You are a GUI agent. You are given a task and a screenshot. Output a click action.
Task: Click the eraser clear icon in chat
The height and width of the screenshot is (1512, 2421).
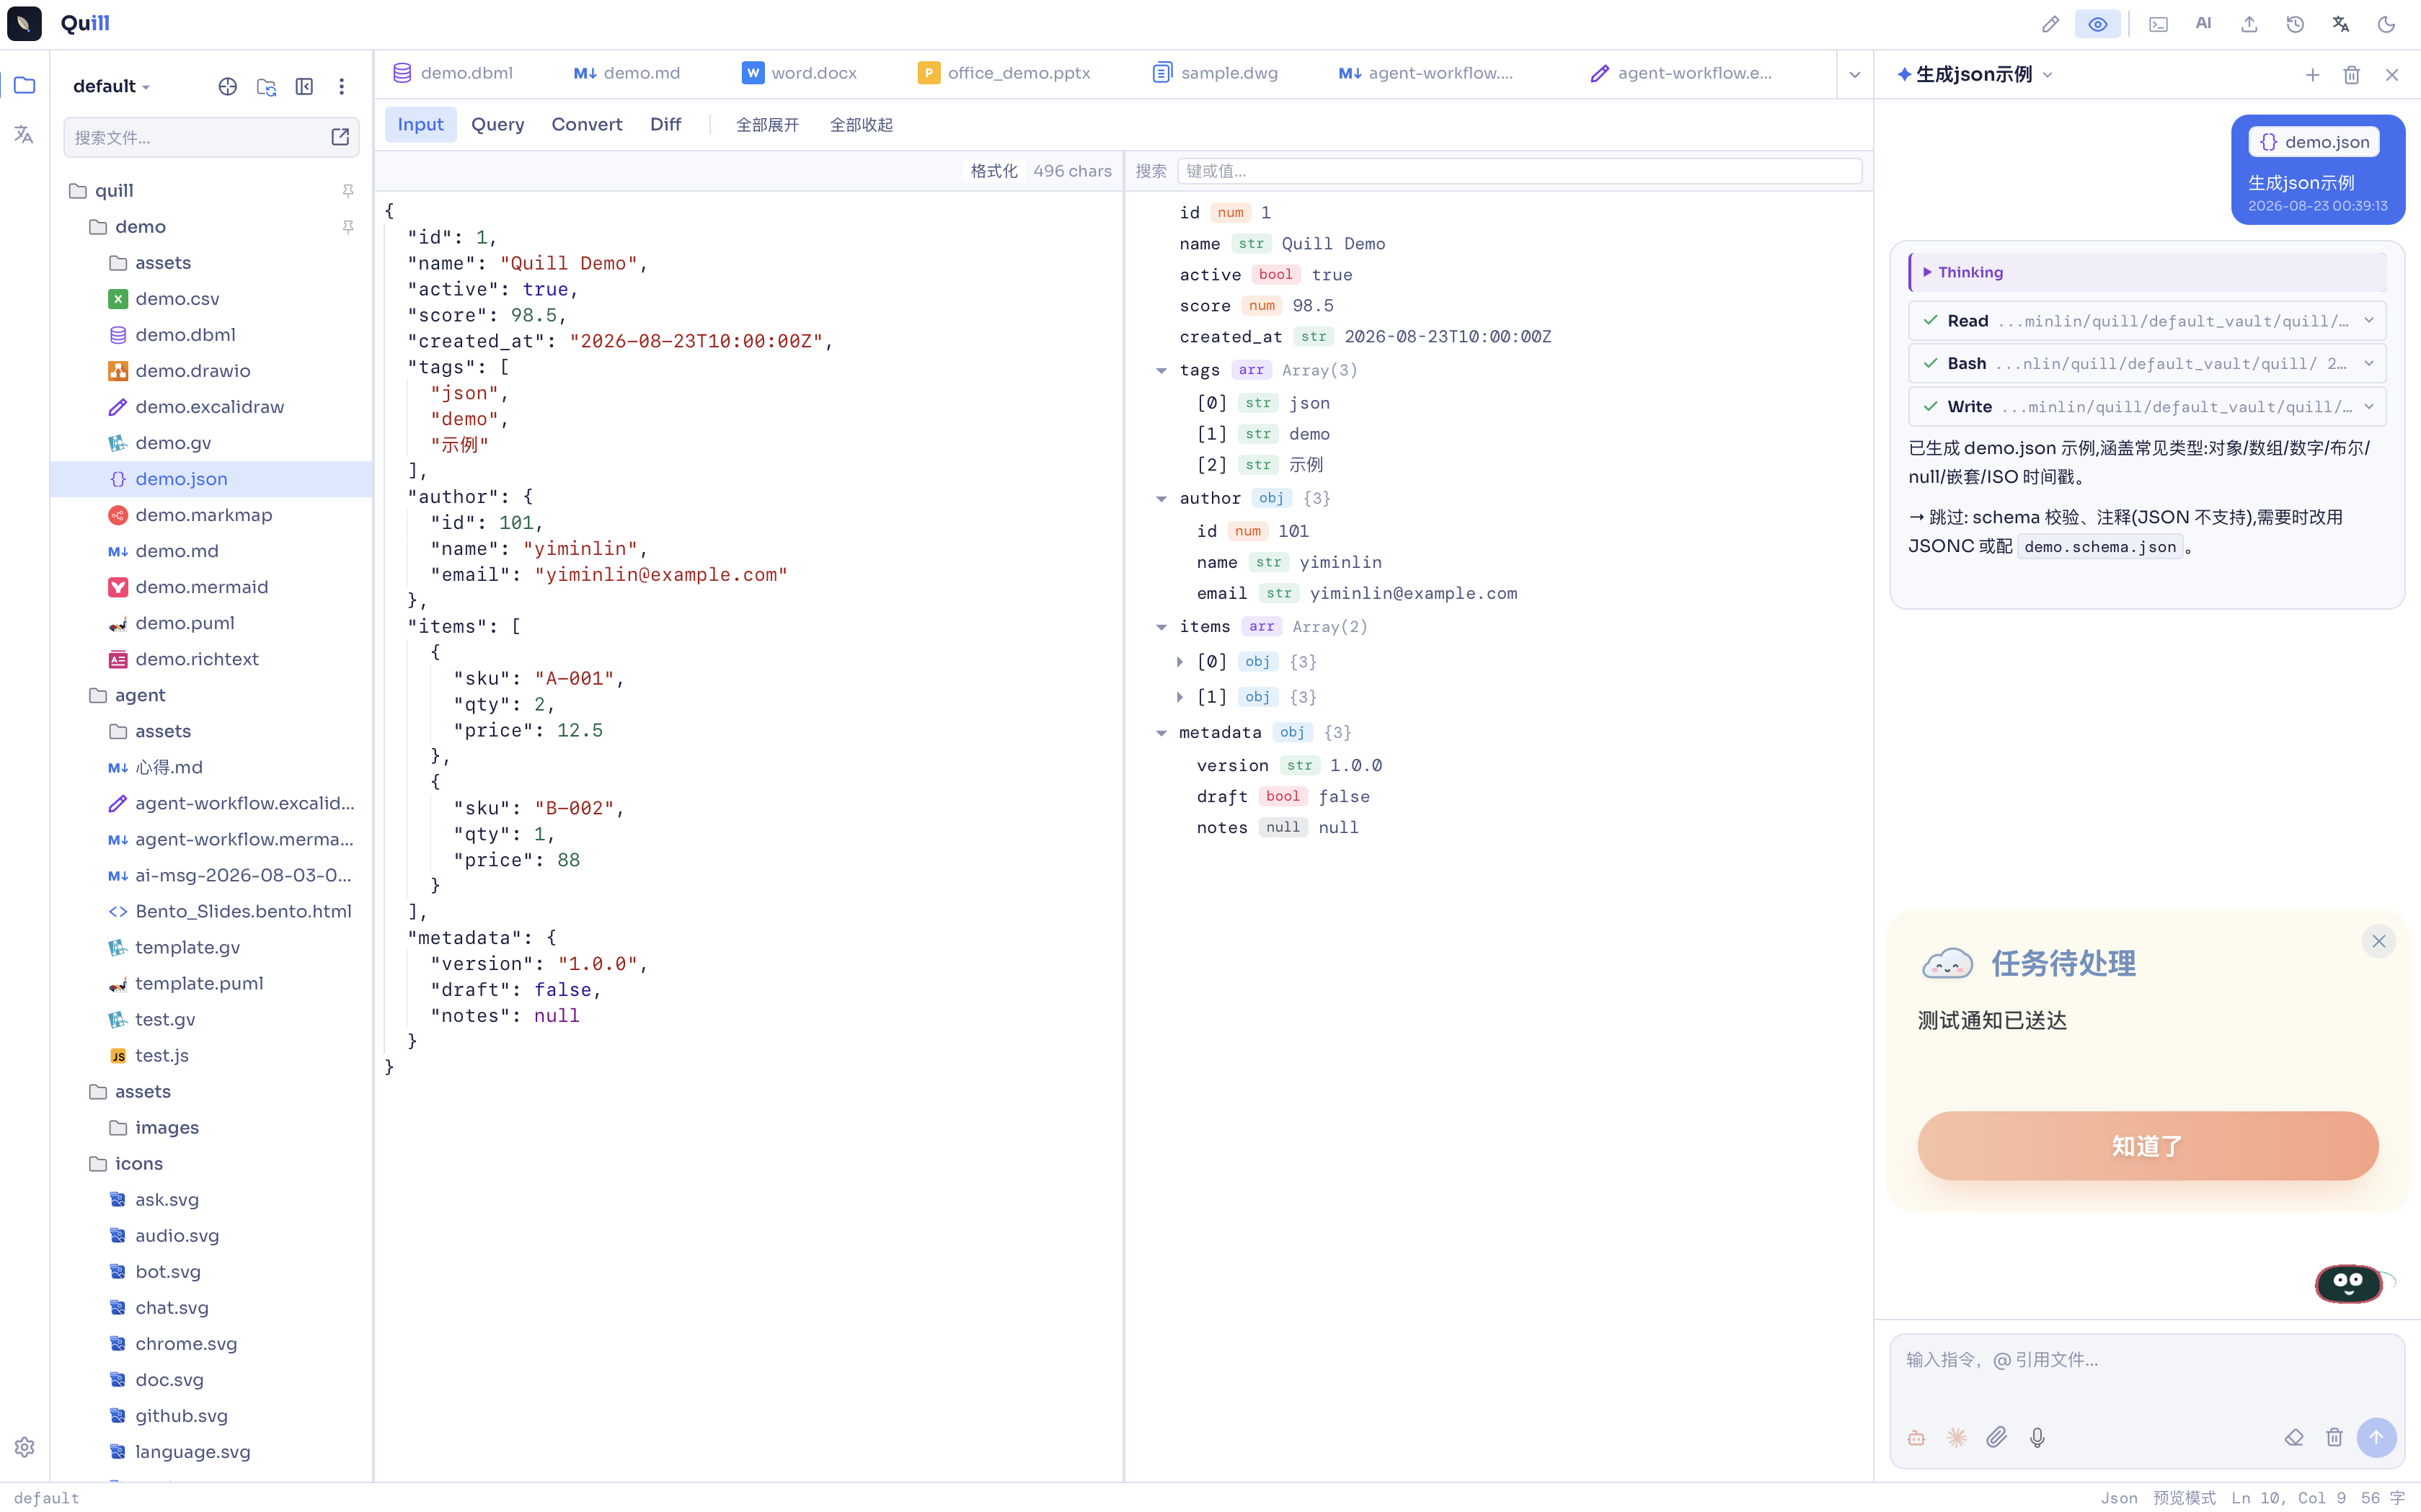coord(2294,1437)
